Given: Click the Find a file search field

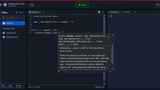Looking at the screenshot, I should [x=13, y=18].
